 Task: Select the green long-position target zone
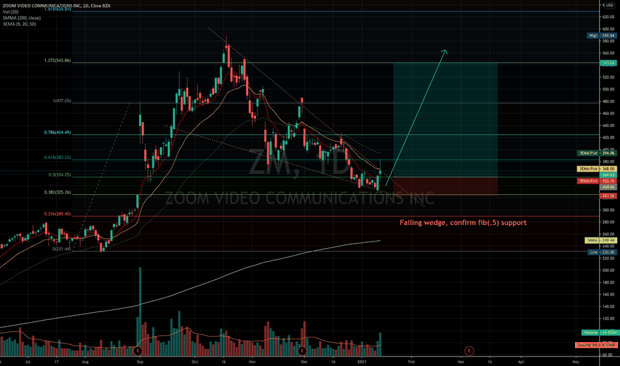[x=445, y=120]
